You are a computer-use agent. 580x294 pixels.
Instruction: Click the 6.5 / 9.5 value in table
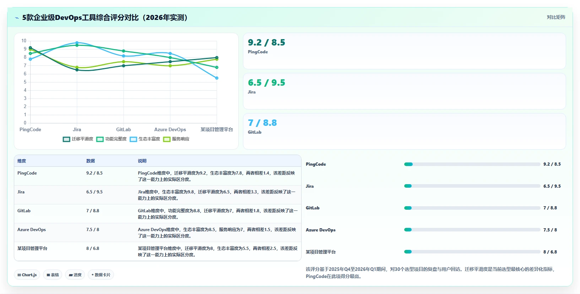[x=94, y=192]
